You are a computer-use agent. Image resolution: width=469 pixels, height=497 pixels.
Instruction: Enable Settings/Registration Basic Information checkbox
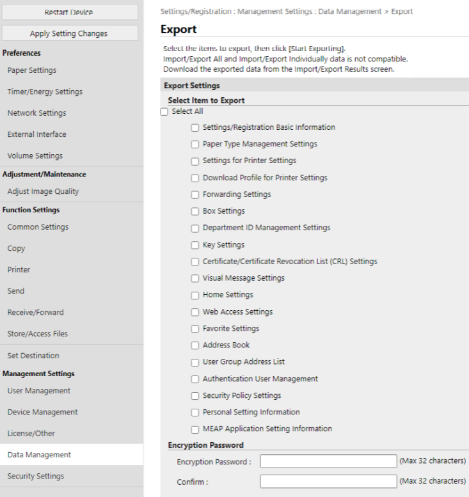coord(196,127)
